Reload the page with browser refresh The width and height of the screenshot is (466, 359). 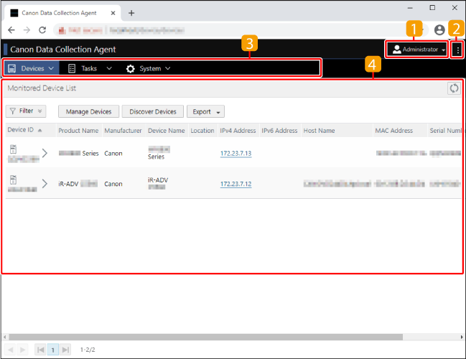[x=42, y=30]
